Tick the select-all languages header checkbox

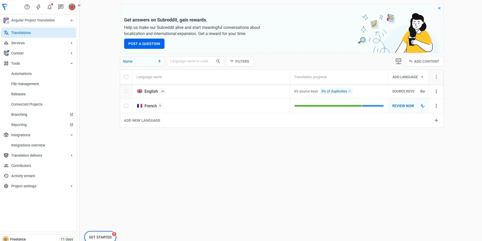(126, 77)
